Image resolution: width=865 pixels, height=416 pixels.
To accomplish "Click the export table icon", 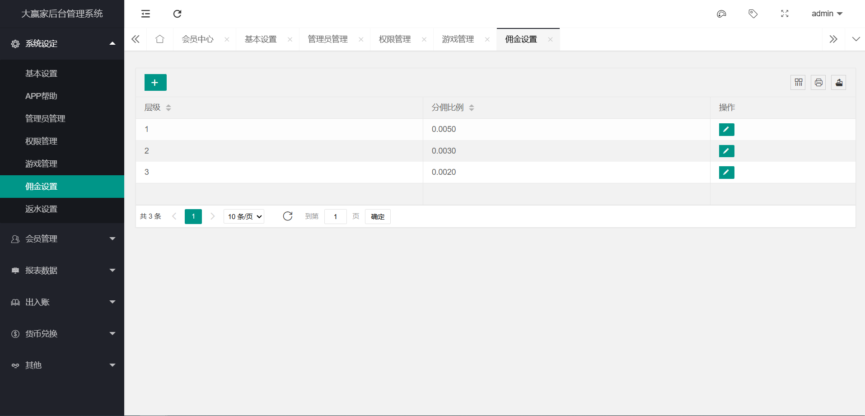I will click(x=839, y=83).
